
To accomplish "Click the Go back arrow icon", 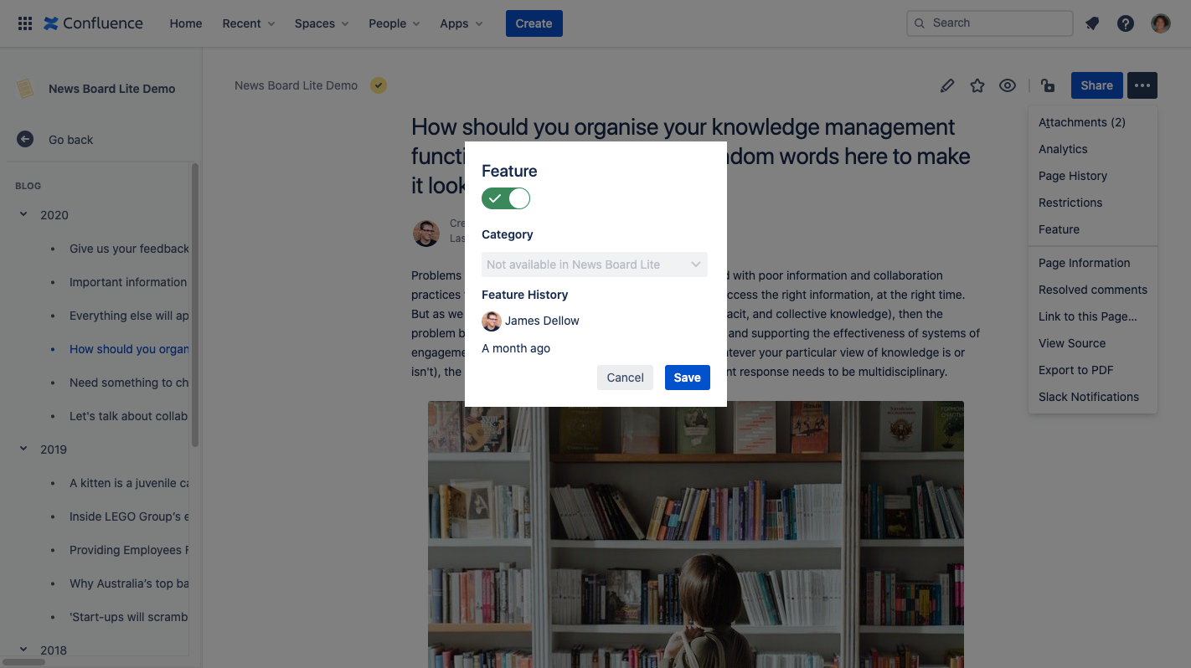I will [25, 140].
